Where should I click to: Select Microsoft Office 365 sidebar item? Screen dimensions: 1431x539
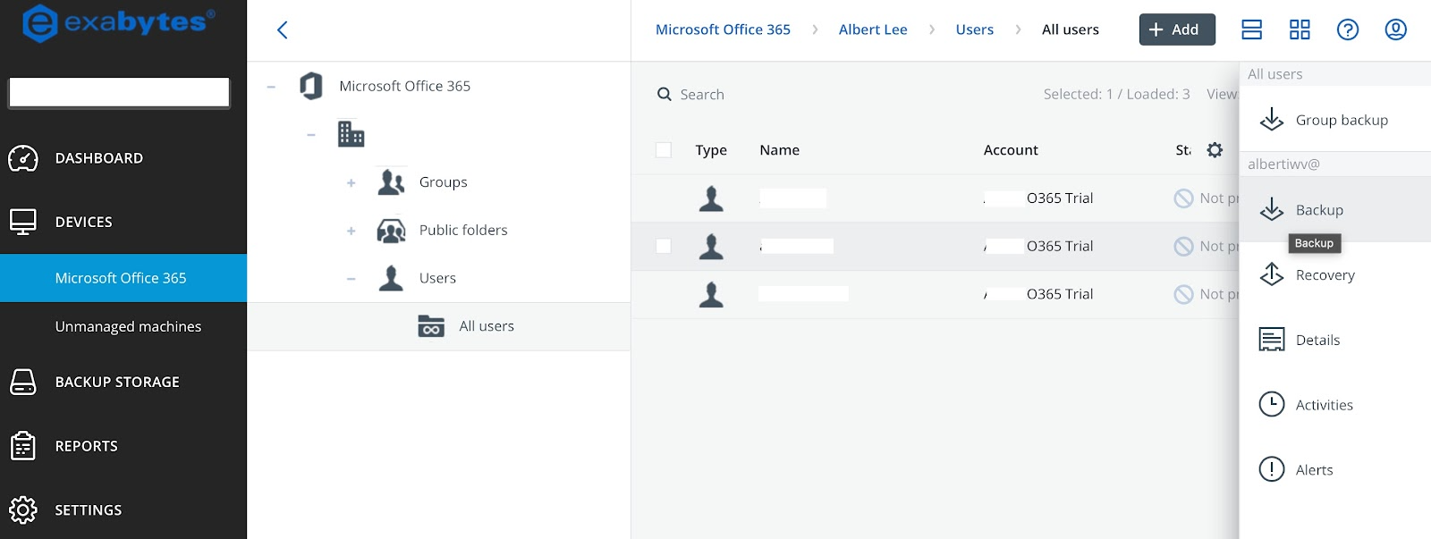coord(123,278)
